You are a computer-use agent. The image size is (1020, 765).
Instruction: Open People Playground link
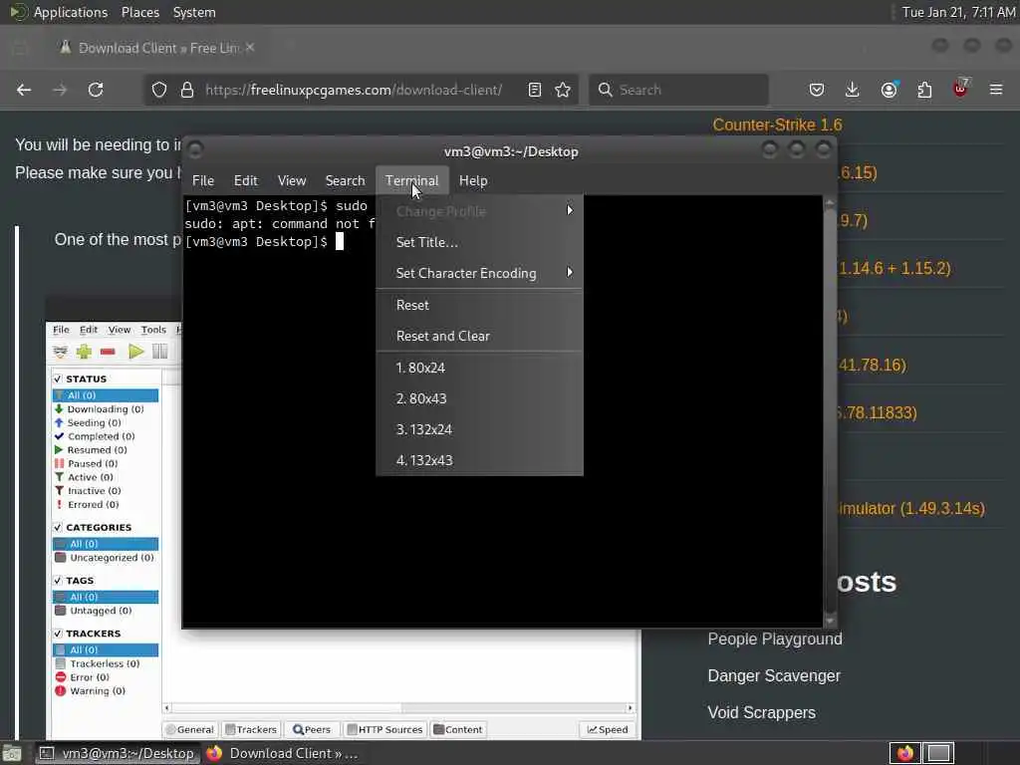click(x=775, y=638)
